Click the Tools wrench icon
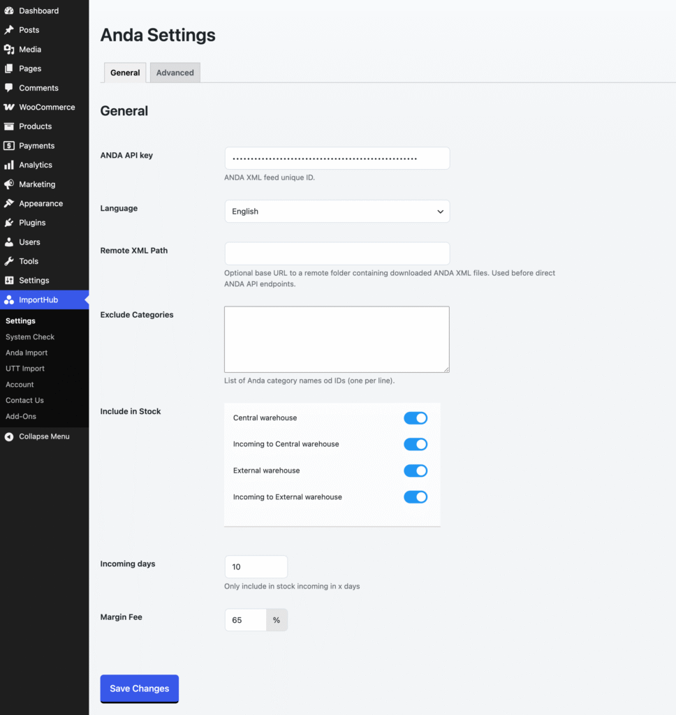 click(8, 261)
